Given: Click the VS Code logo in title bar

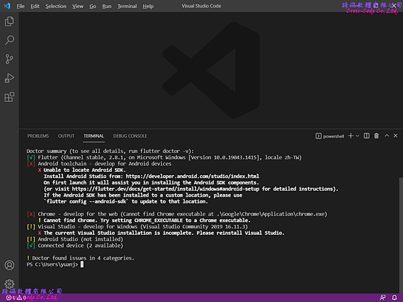Looking at the screenshot, I should pos(7,6).
